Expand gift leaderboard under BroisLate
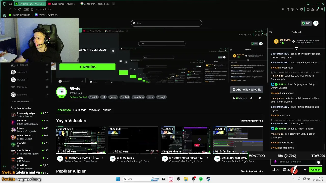326x183 pixels. [296, 48]
